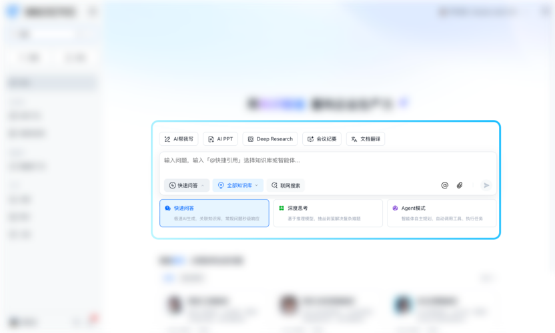Click the send arrow icon

click(486, 185)
